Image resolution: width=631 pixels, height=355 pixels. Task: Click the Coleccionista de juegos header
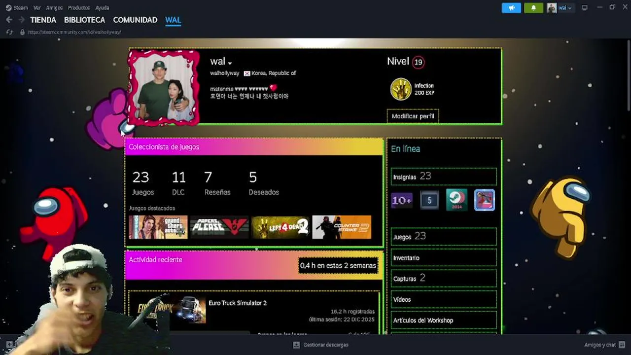click(164, 147)
